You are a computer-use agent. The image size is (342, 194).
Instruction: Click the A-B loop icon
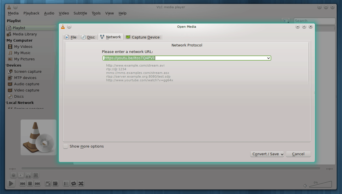pyautogui.click(x=28, y=175)
